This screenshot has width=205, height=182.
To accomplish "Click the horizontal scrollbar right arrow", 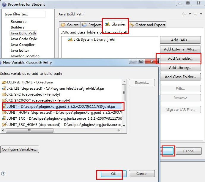I will 119,130.
